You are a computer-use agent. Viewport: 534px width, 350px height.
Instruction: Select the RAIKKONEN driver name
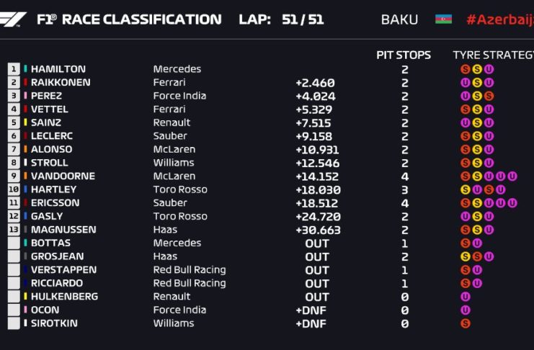point(61,83)
